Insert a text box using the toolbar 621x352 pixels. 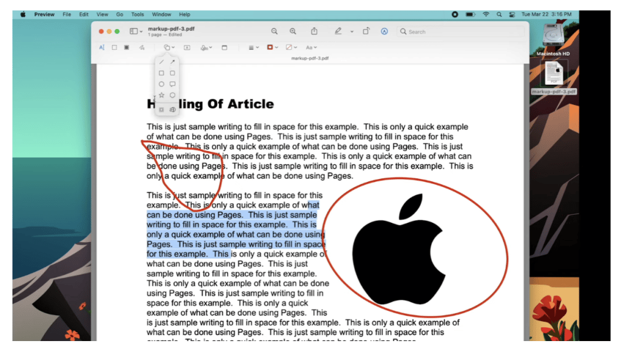pos(186,47)
